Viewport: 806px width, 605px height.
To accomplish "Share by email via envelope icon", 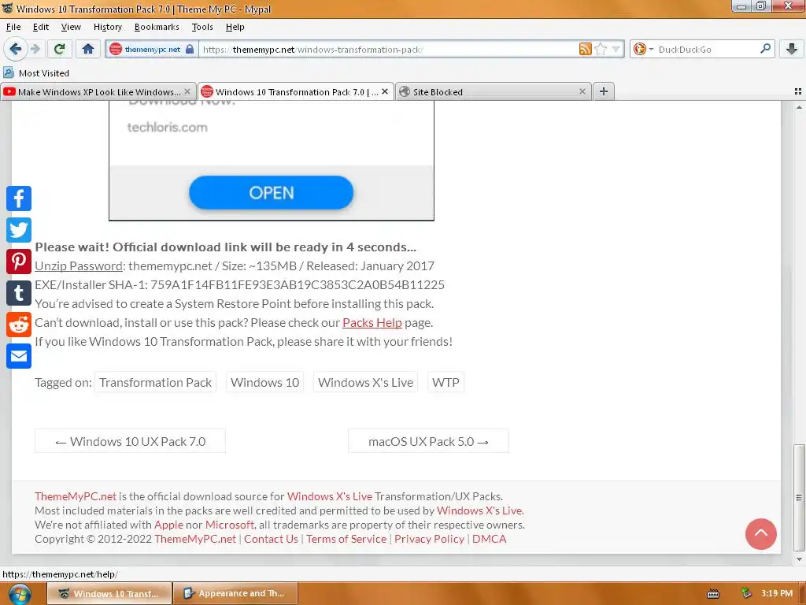I will click(19, 356).
